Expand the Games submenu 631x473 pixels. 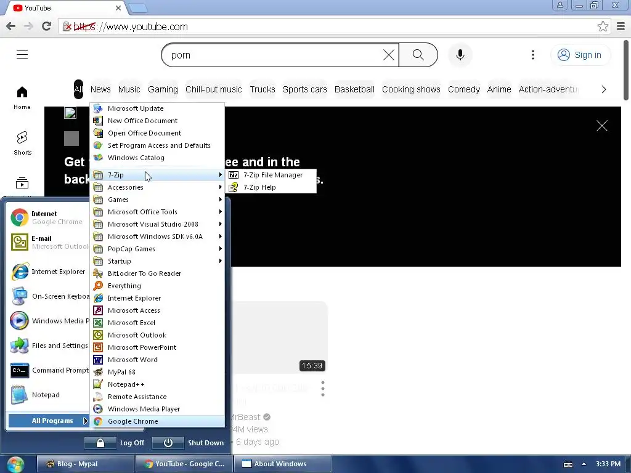point(157,200)
